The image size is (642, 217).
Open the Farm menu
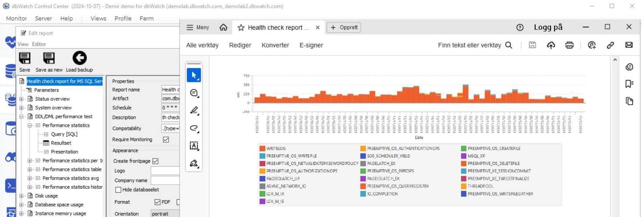point(146,19)
